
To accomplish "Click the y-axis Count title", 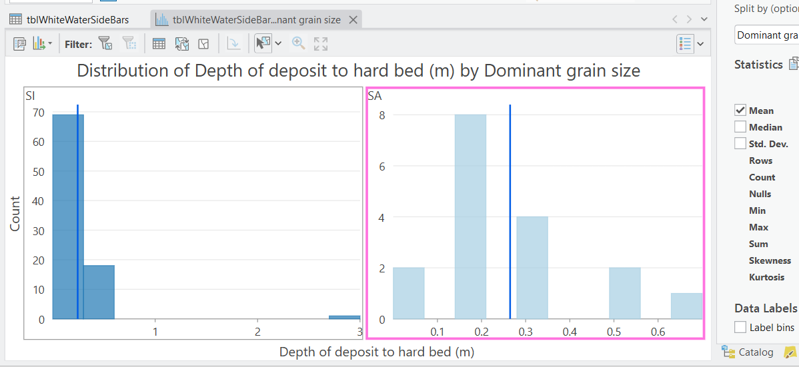I will (15, 214).
